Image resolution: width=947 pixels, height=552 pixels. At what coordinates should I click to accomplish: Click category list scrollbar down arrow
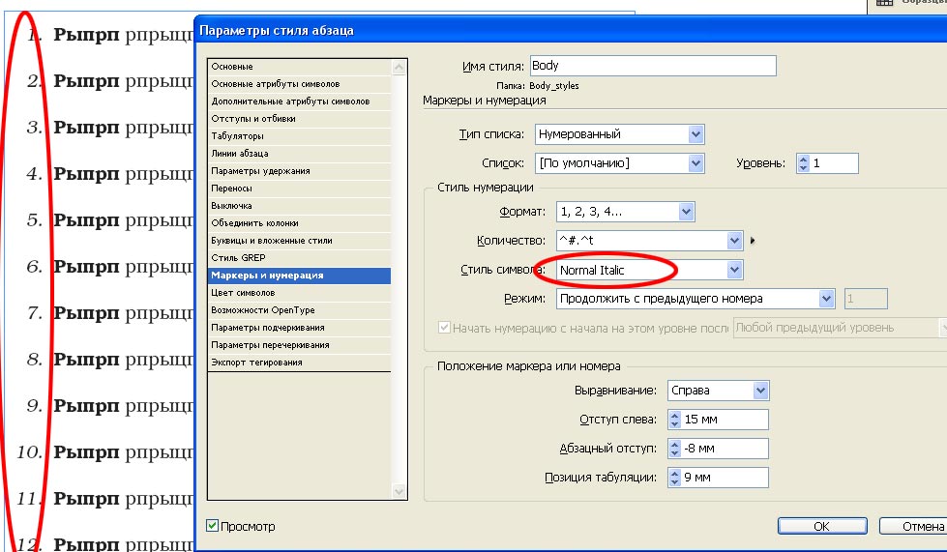pyautogui.click(x=399, y=492)
